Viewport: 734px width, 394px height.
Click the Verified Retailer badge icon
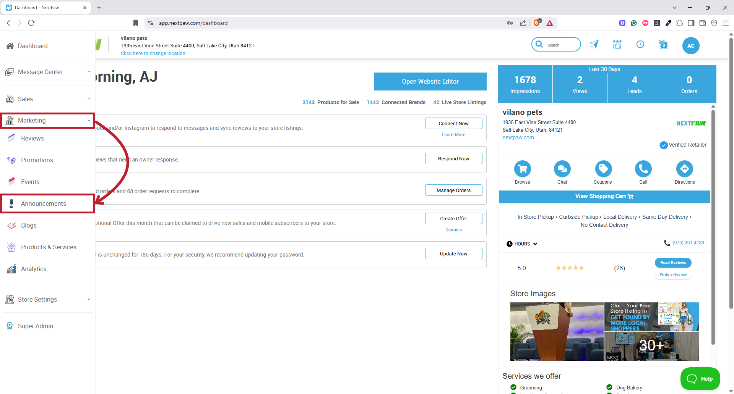click(663, 145)
